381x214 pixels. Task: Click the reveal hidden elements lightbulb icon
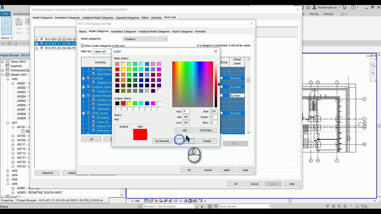coord(181,201)
